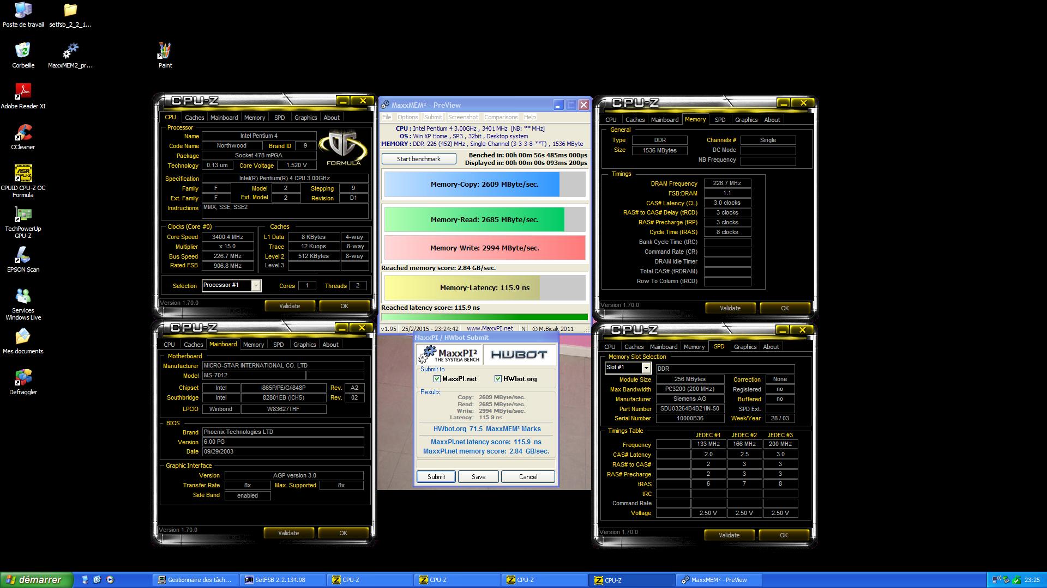Switch to Graphics tab in top-left CPU-Z
The height and width of the screenshot is (588, 1047).
tap(305, 118)
